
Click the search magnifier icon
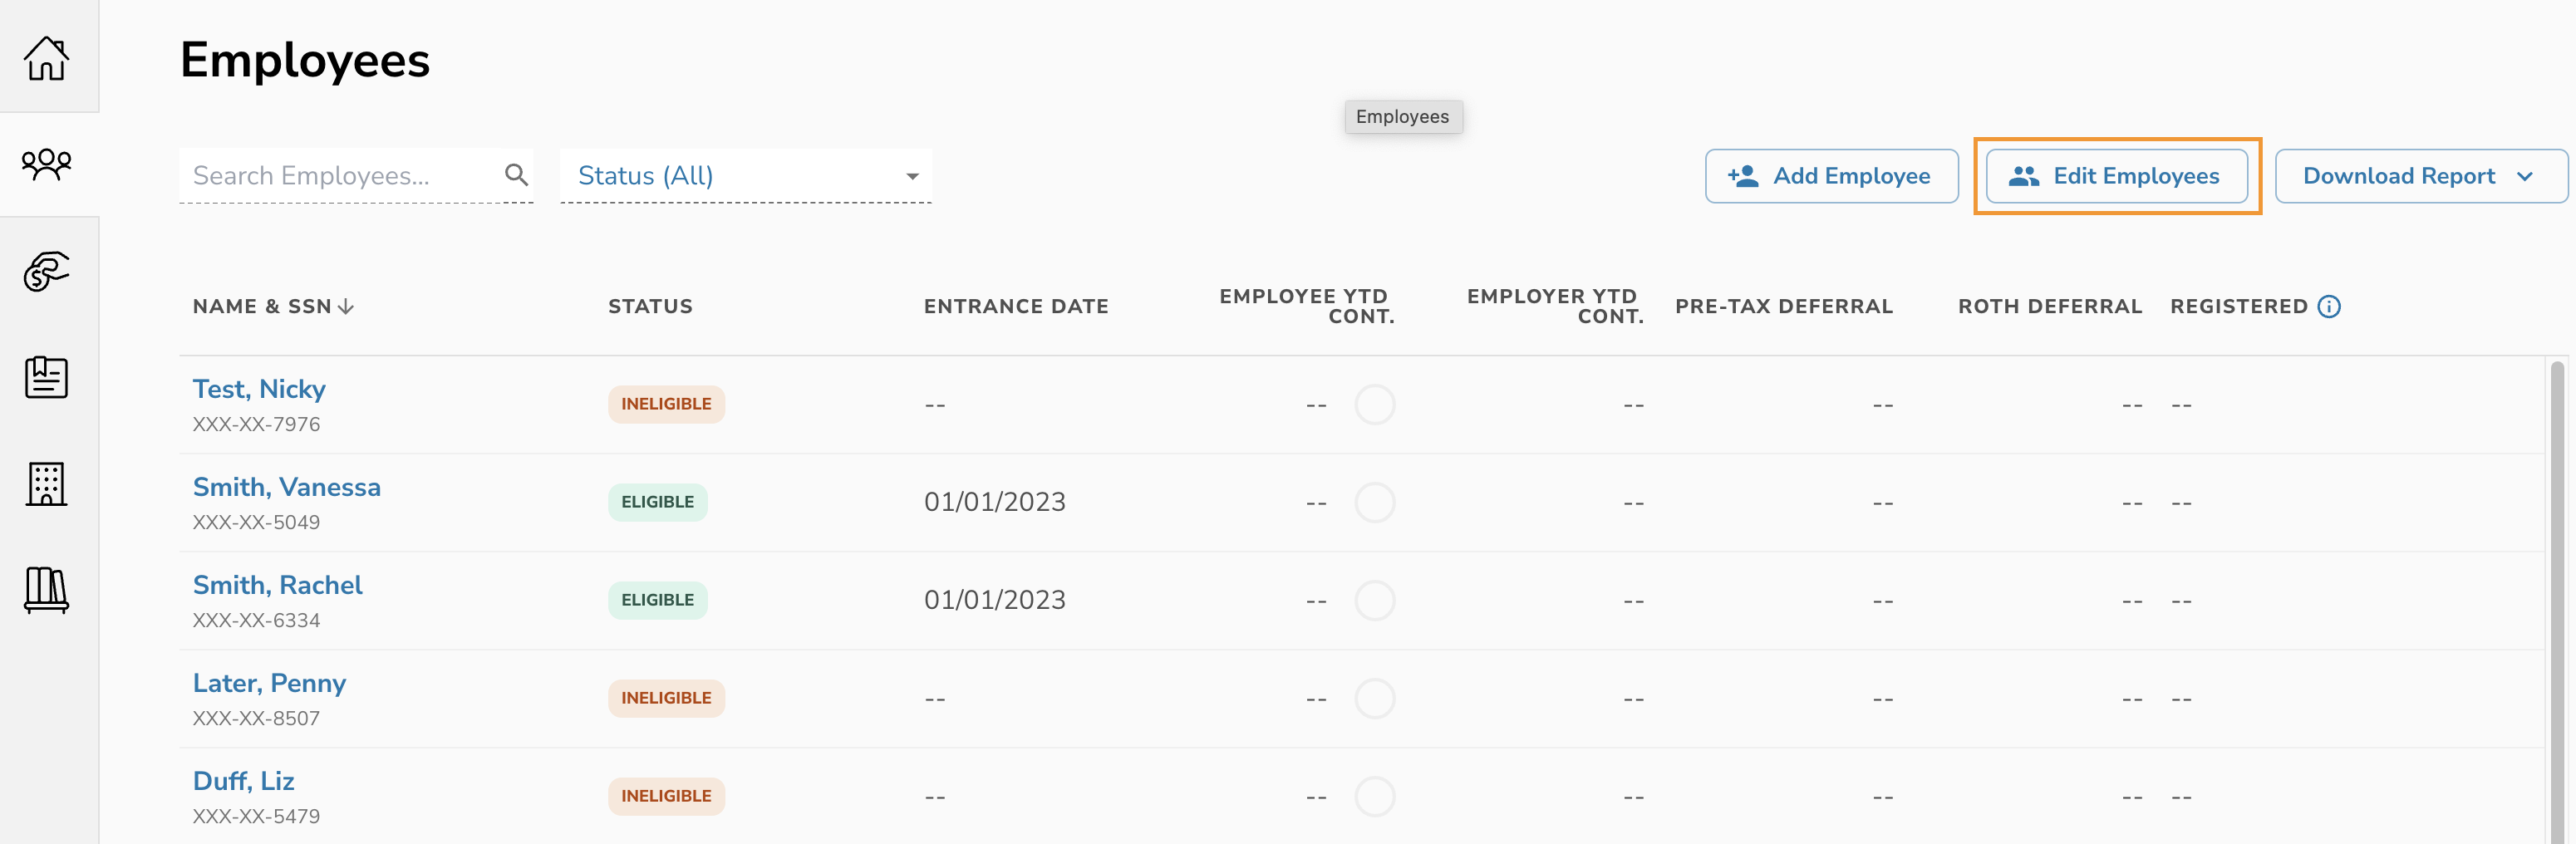[x=516, y=175]
